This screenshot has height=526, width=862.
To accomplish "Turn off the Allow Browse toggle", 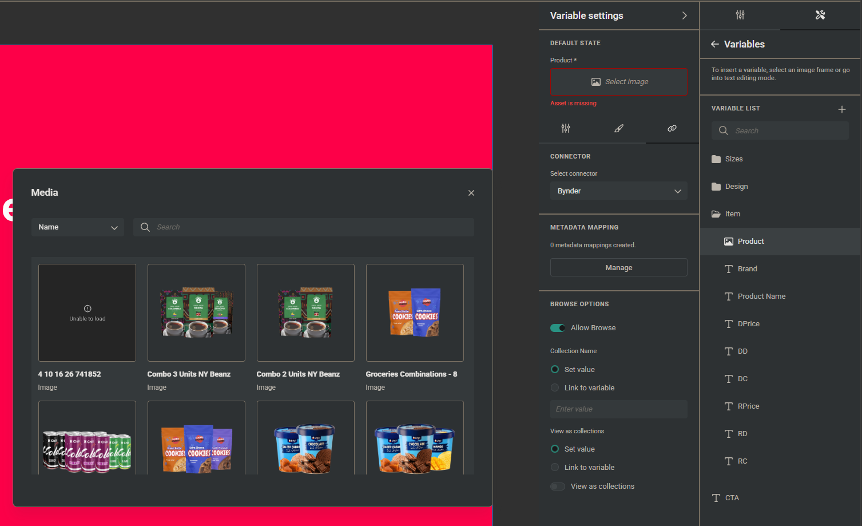I will pyautogui.click(x=558, y=327).
